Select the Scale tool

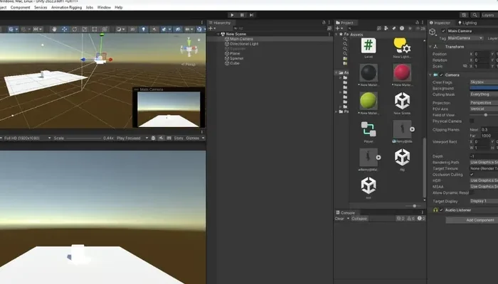point(85,29)
